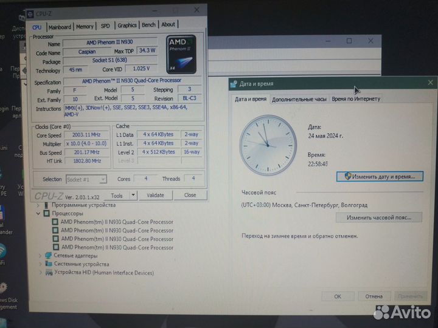Image resolution: width=438 pixels, height=328 pixels.
Task: Close the CPU-Z window
Action: pos(196,10)
